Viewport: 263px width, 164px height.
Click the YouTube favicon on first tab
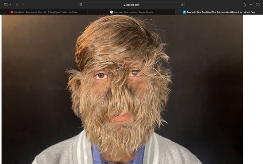point(12,12)
